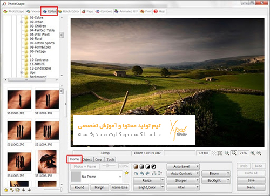Click the Frame Line button

tap(120, 187)
